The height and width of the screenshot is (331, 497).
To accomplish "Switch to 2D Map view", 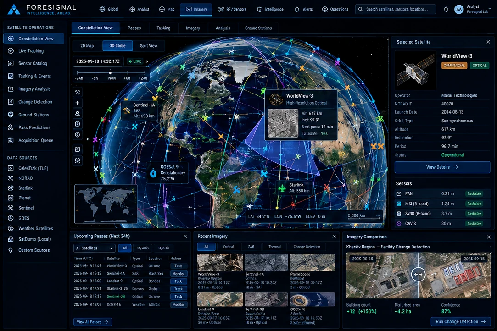I will 87,45.
